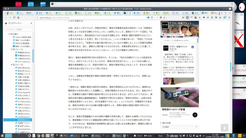Screen dimensions: 246x138
Task: Switch to xlogo in the taskbar
Action: pos(159,136)
